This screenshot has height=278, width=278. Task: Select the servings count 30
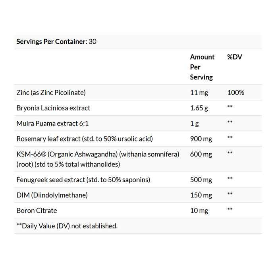coord(93,42)
